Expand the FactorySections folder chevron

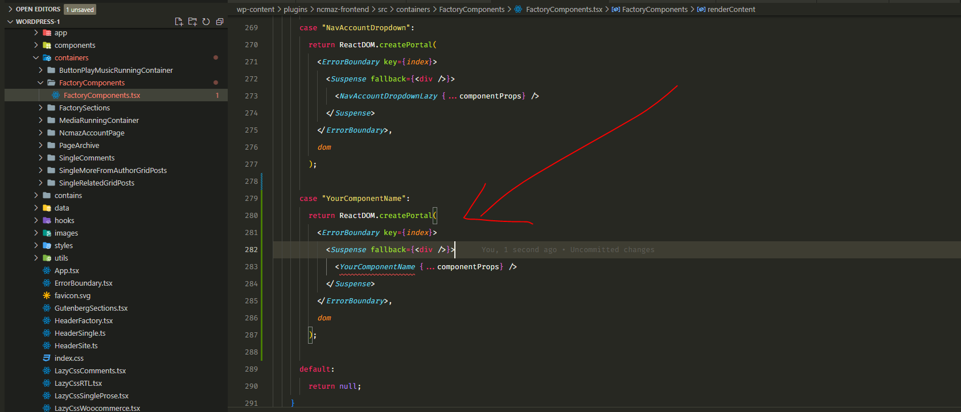pyautogui.click(x=40, y=108)
